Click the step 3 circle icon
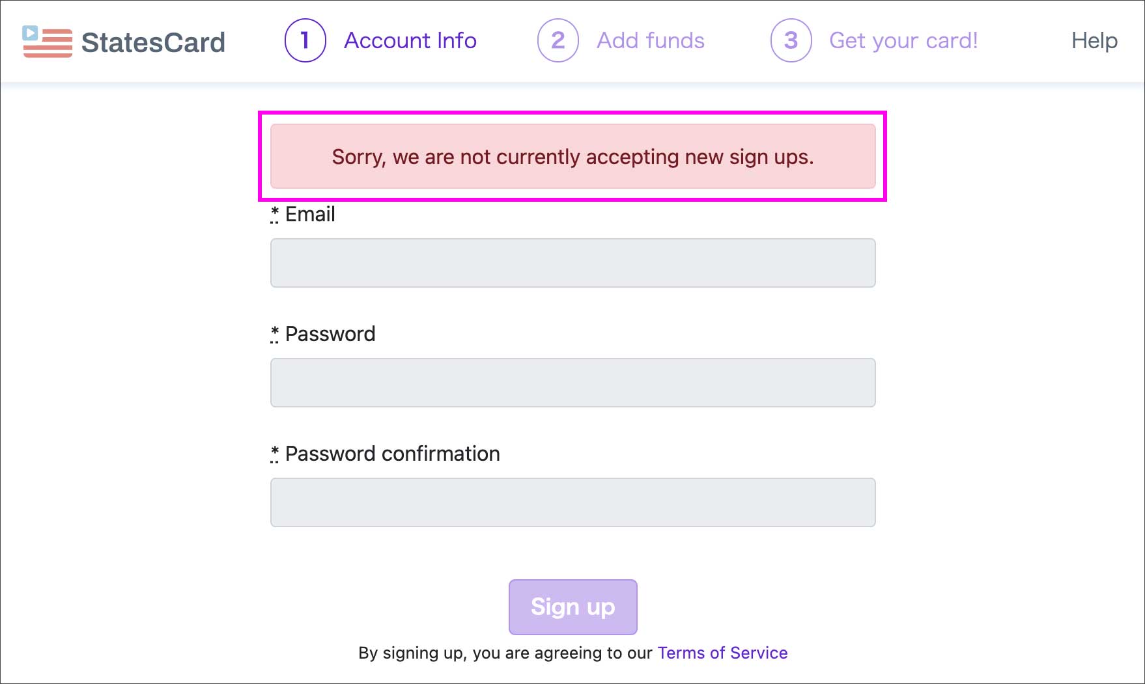Viewport: 1145px width, 684px height. pos(791,40)
